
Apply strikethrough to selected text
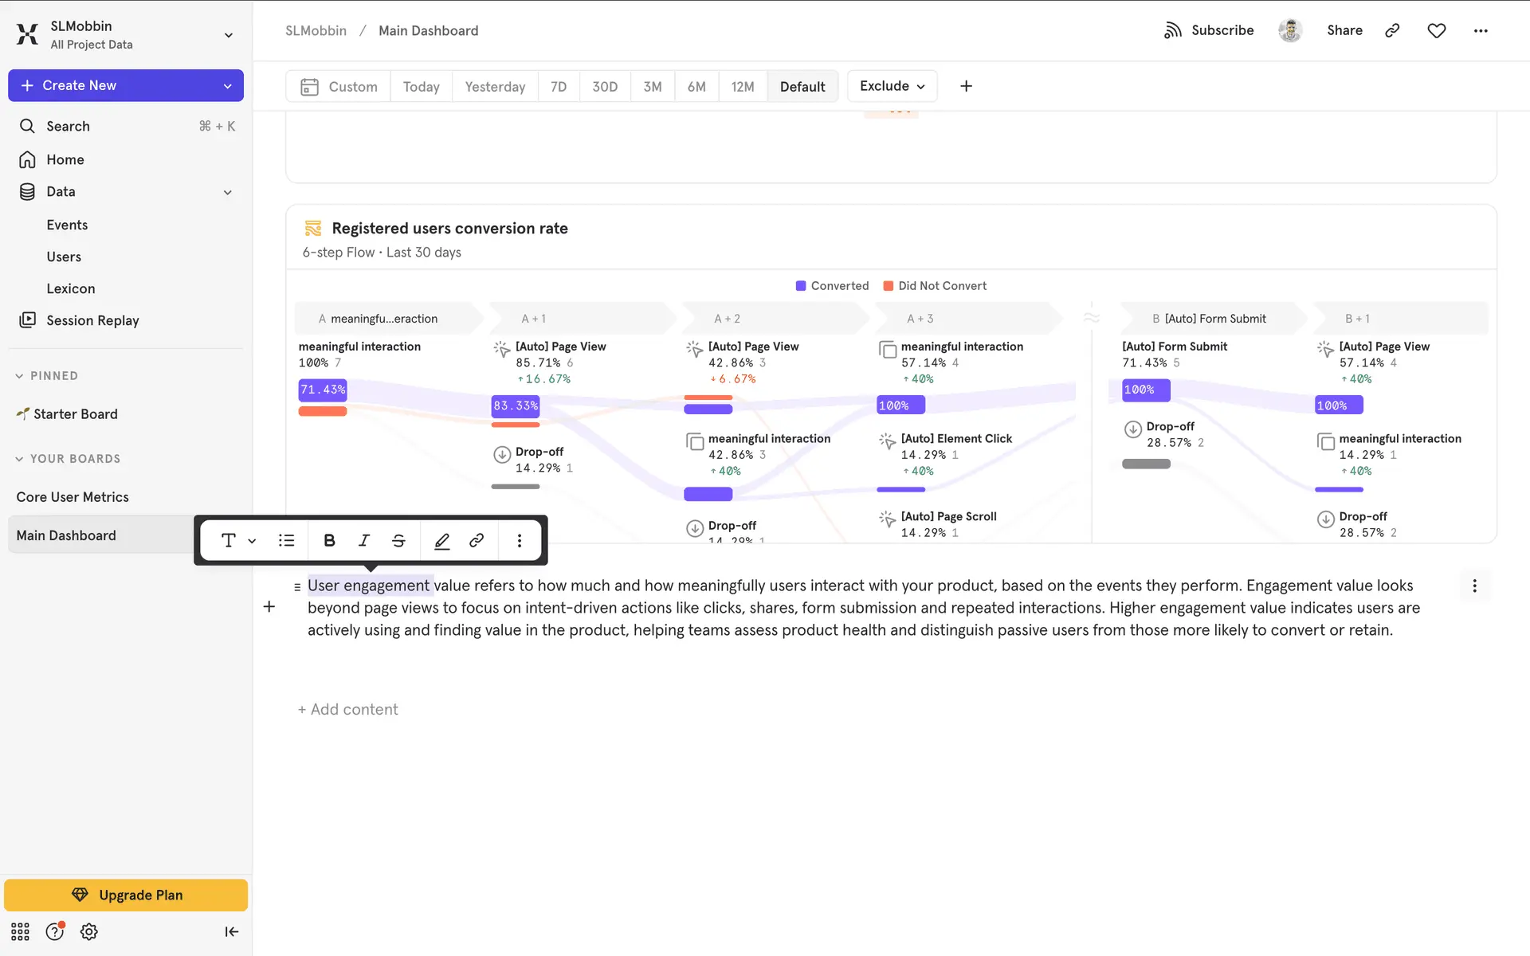point(398,541)
